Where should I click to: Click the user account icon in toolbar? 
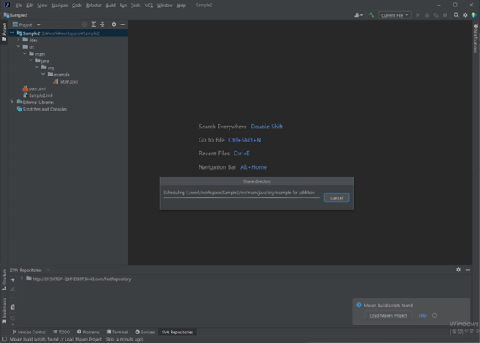[x=358, y=15]
